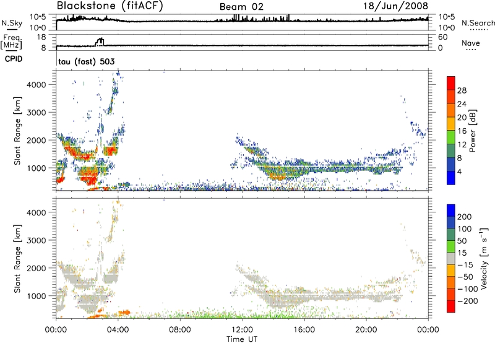Click the frequency spike near 03:00 in Freq panel
The height and width of the screenshot is (343, 495).
click(x=100, y=41)
